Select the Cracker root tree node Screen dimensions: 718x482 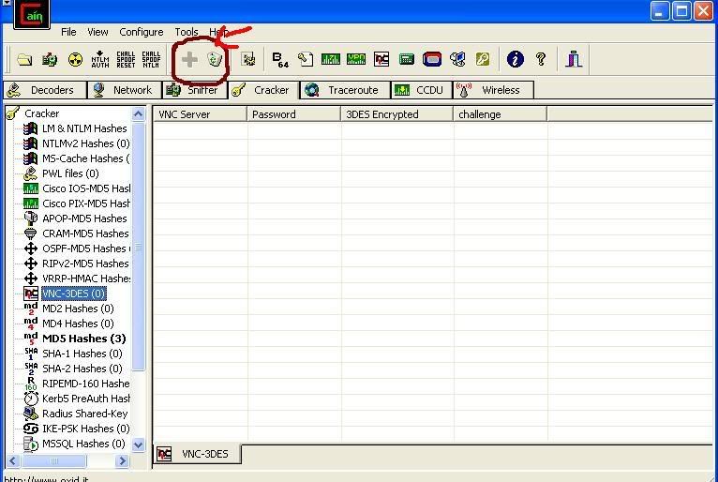pyautogui.click(x=41, y=113)
